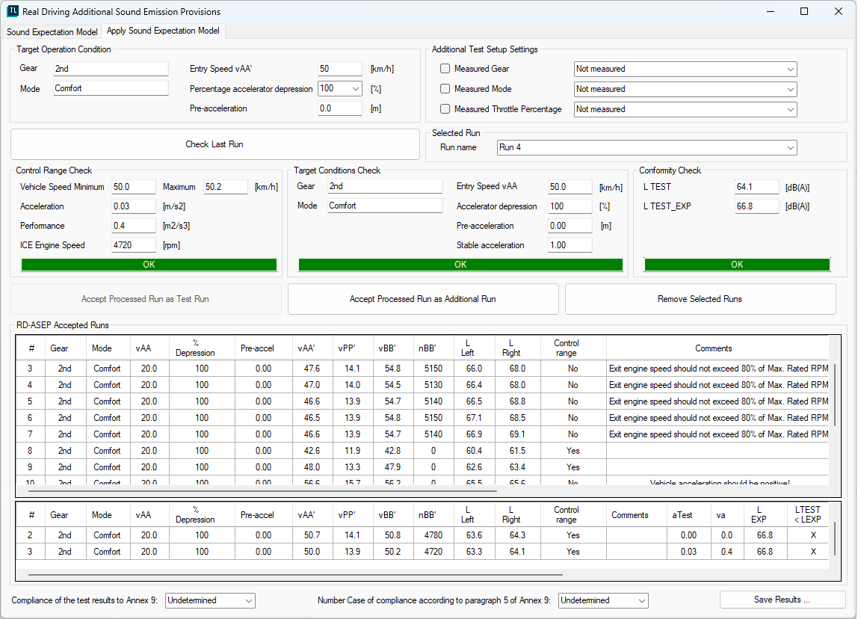Screen dimensions: 861x619
Task: Switch to Sound Expectation Model tab
Action: (52, 32)
